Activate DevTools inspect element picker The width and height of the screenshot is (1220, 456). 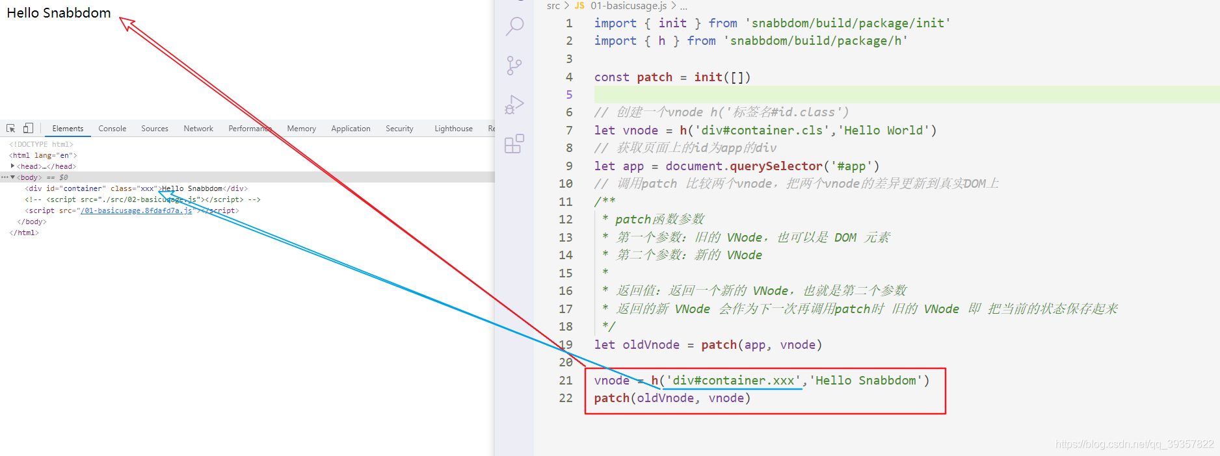pyautogui.click(x=11, y=129)
